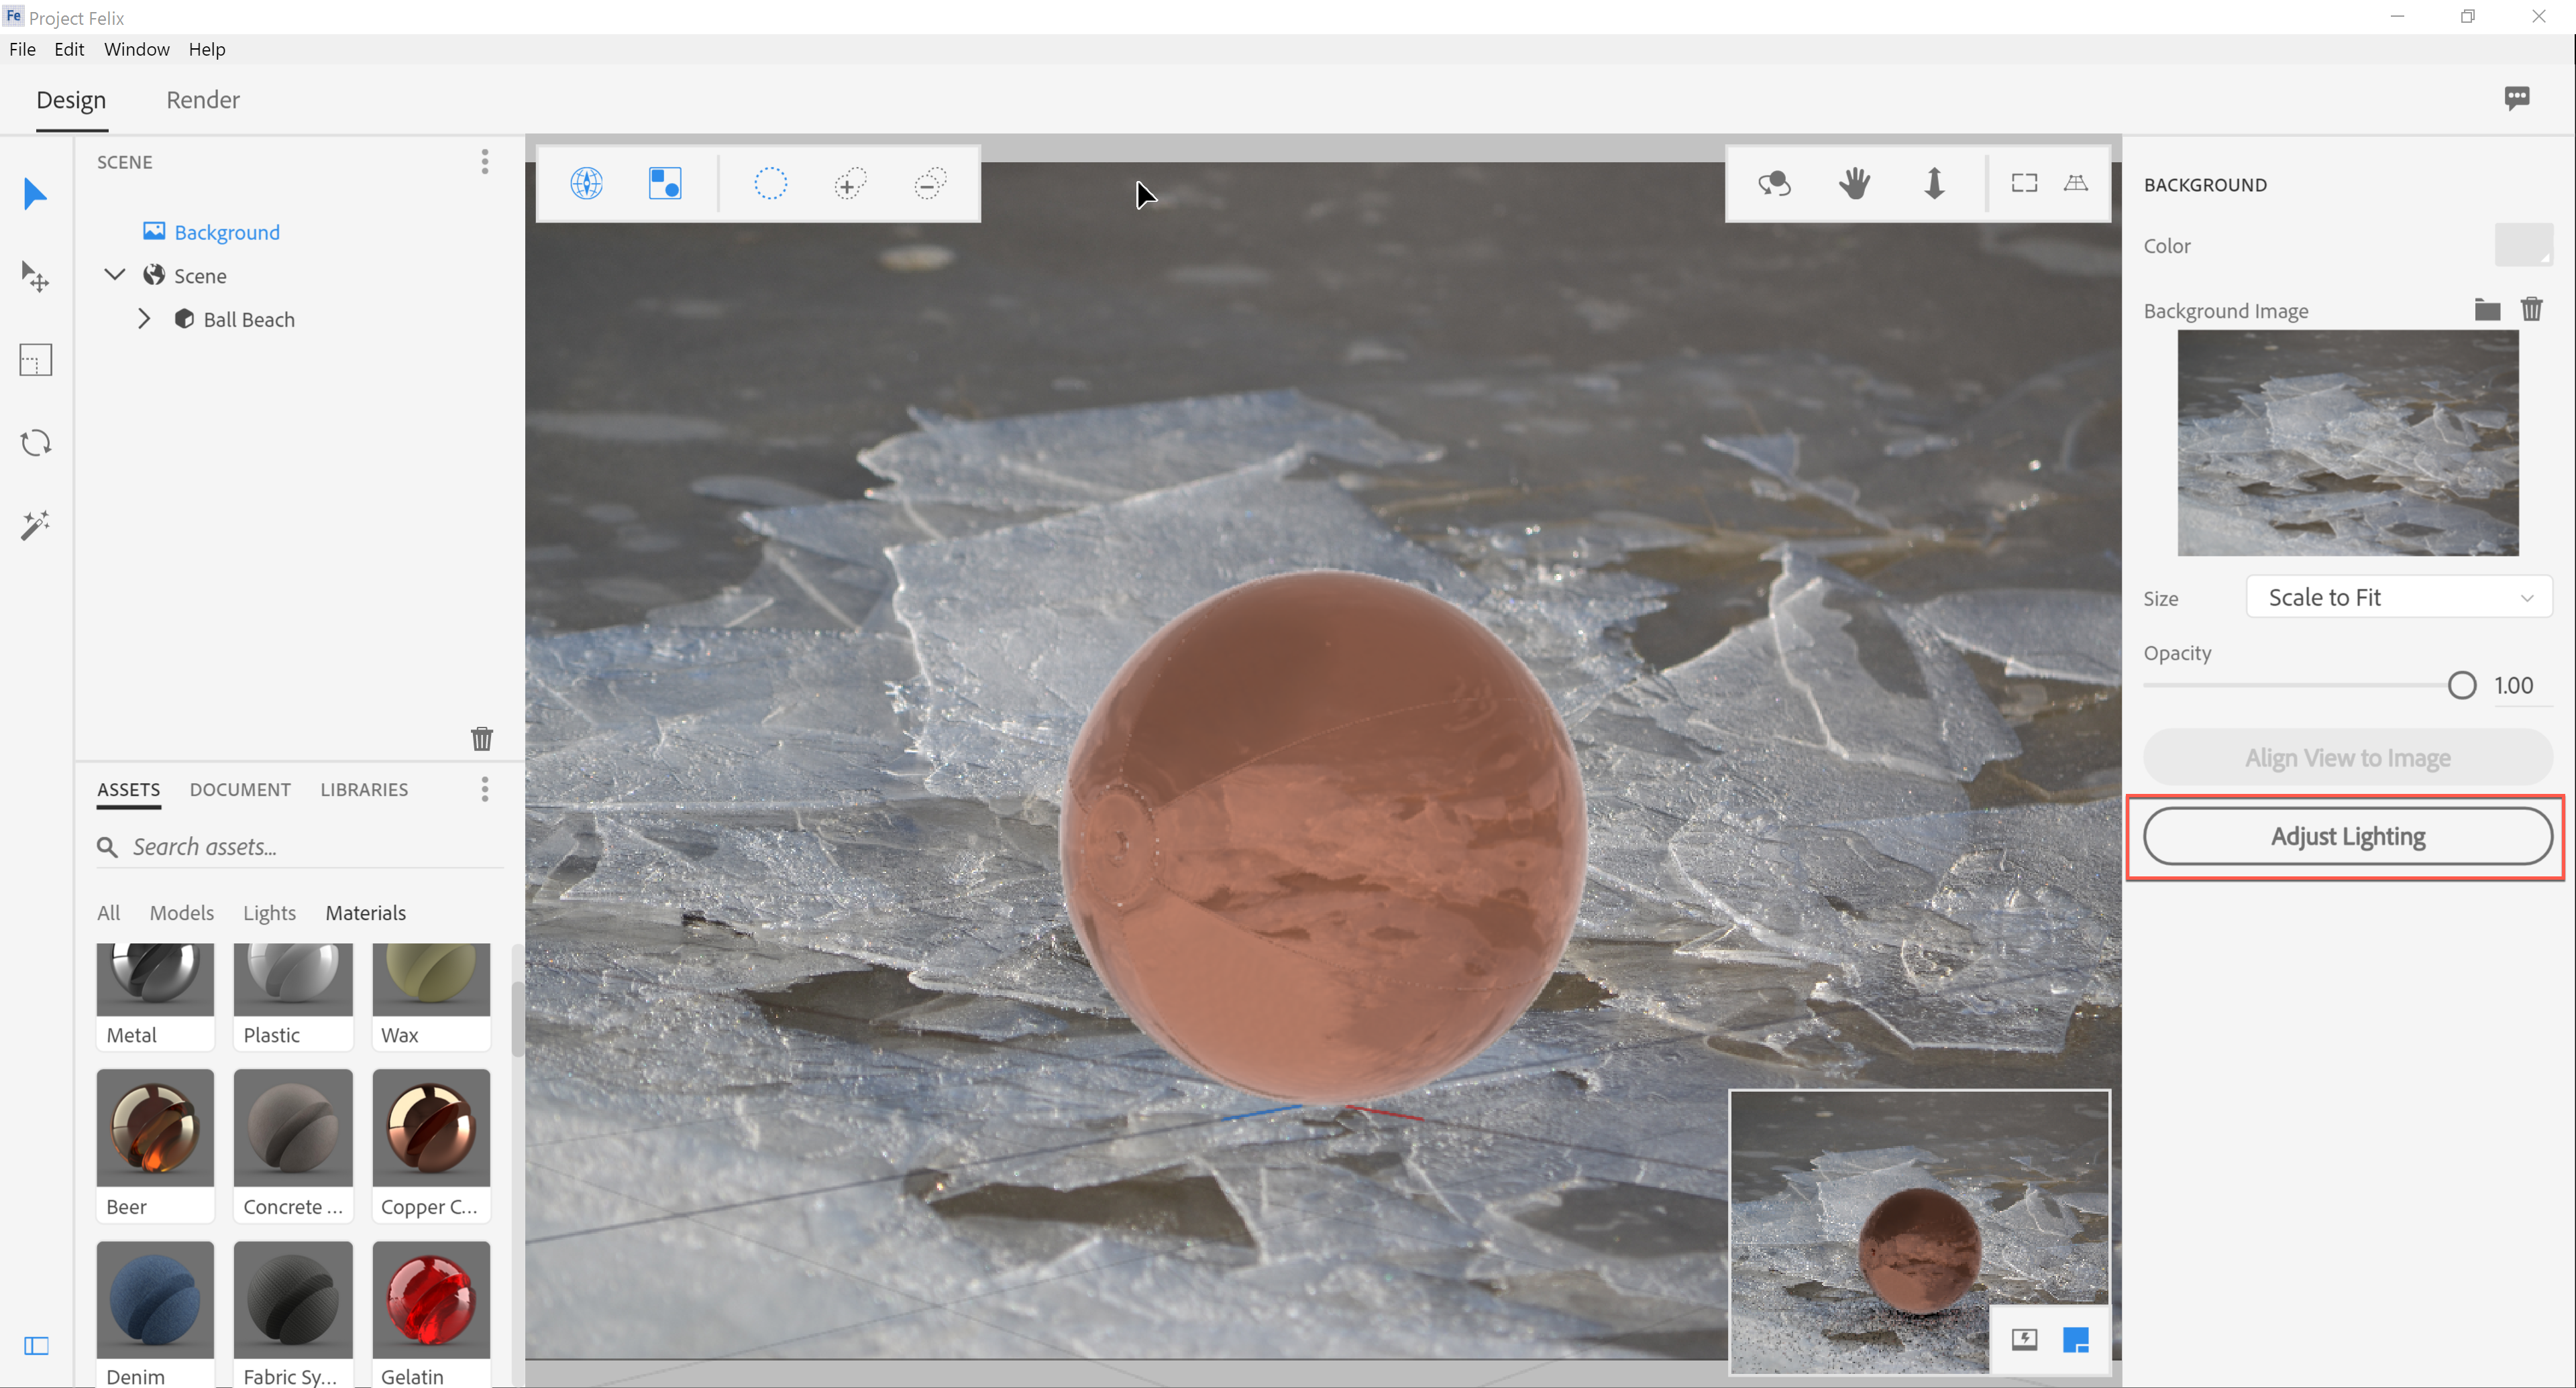Screen dimensions: 2576x1388
Task: Switch to the DOCUMENT tab
Action: (240, 789)
